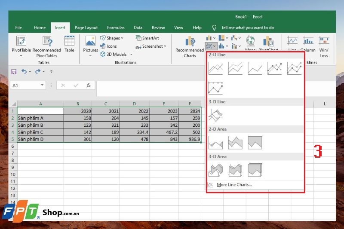Open the Shapes dropdown
This screenshot has height=229, width=344.
(x=112, y=38)
